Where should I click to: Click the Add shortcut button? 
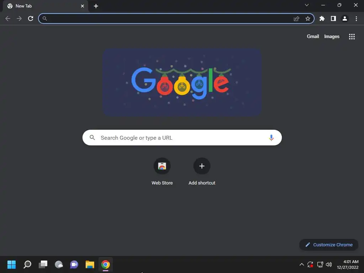202,172
